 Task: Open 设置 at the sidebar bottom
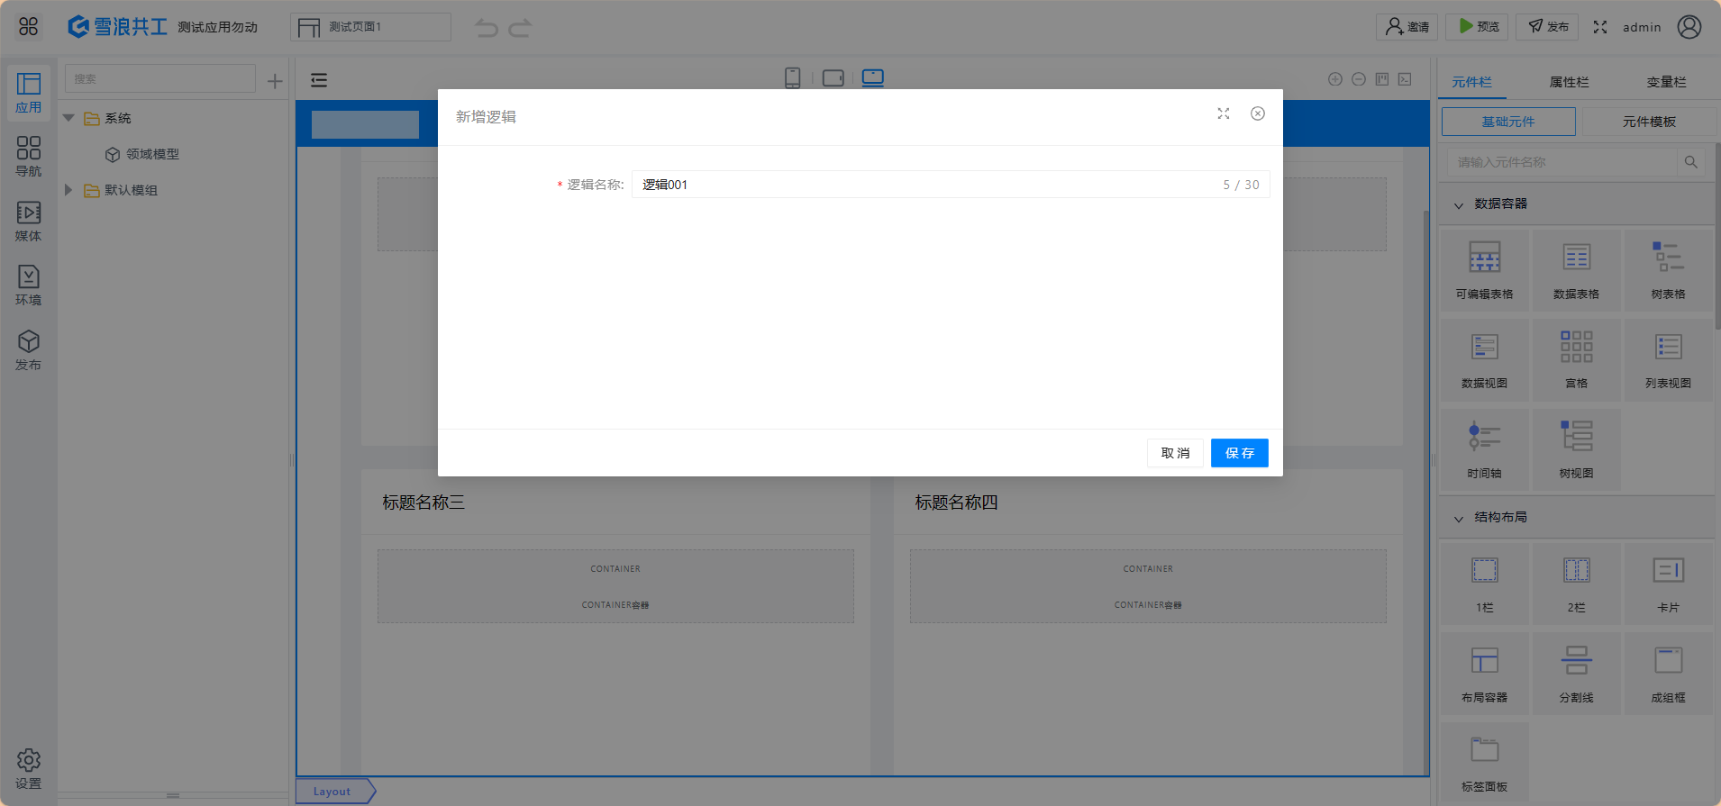pos(29,768)
